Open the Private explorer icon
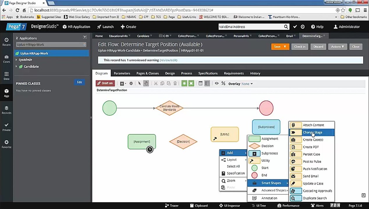369x209 pixels. tap(6, 127)
